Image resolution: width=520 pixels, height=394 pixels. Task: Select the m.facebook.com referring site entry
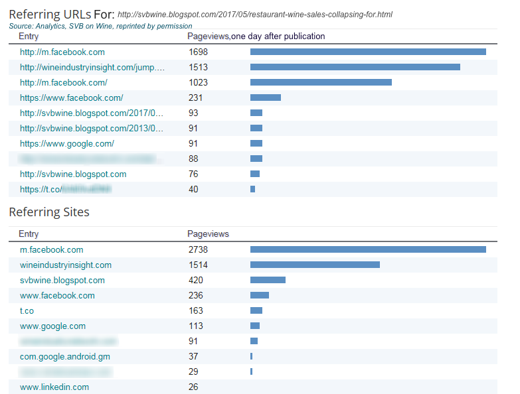click(51, 249)
